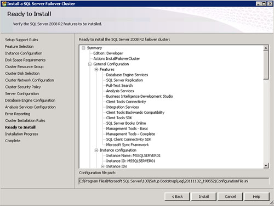Viewport: 274px width, 206px height.
Task: Select the SQL Client Connectivity SDK row
Action: point(129,140)
